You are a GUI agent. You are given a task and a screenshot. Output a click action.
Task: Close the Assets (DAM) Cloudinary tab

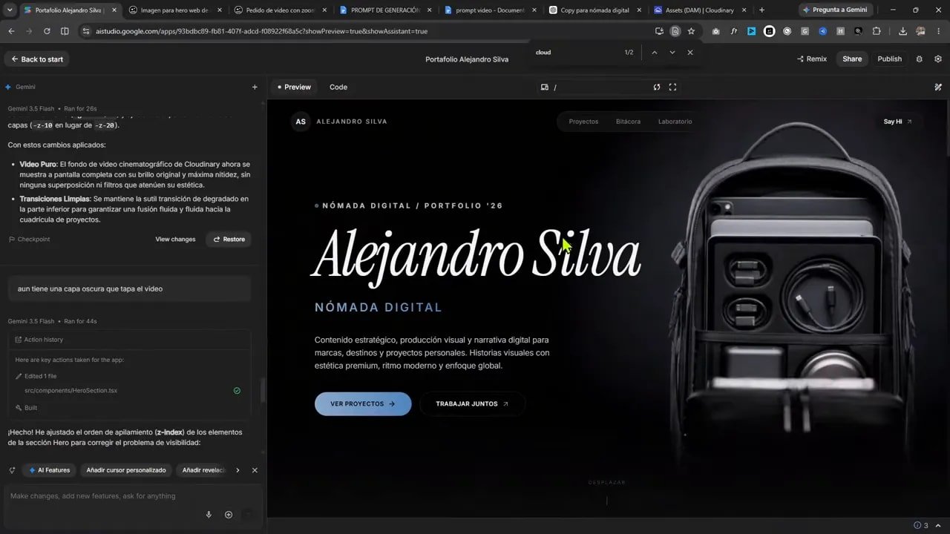[x=744, y=10]
